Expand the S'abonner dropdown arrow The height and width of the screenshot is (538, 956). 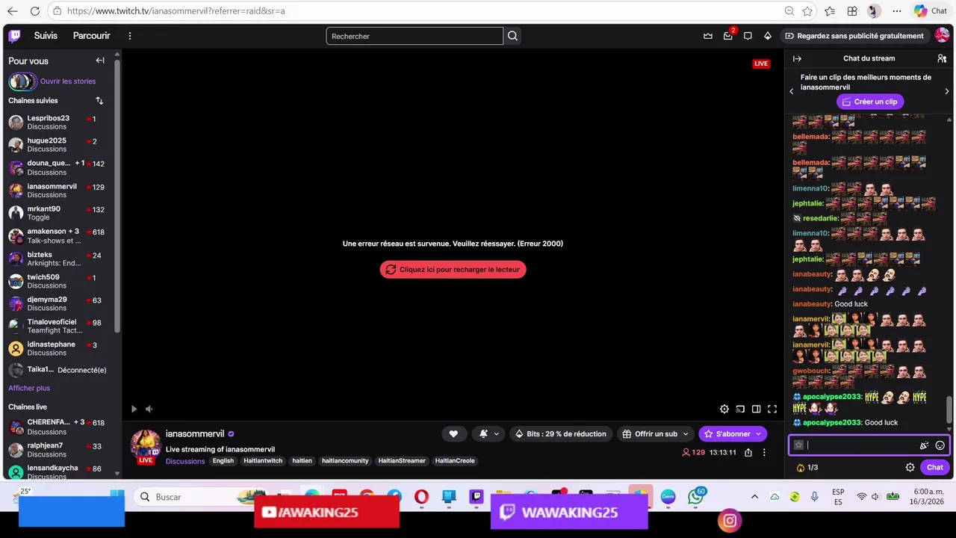click(758, 433)
